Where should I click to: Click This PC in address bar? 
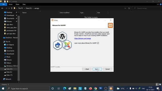[x=21, y=8]
